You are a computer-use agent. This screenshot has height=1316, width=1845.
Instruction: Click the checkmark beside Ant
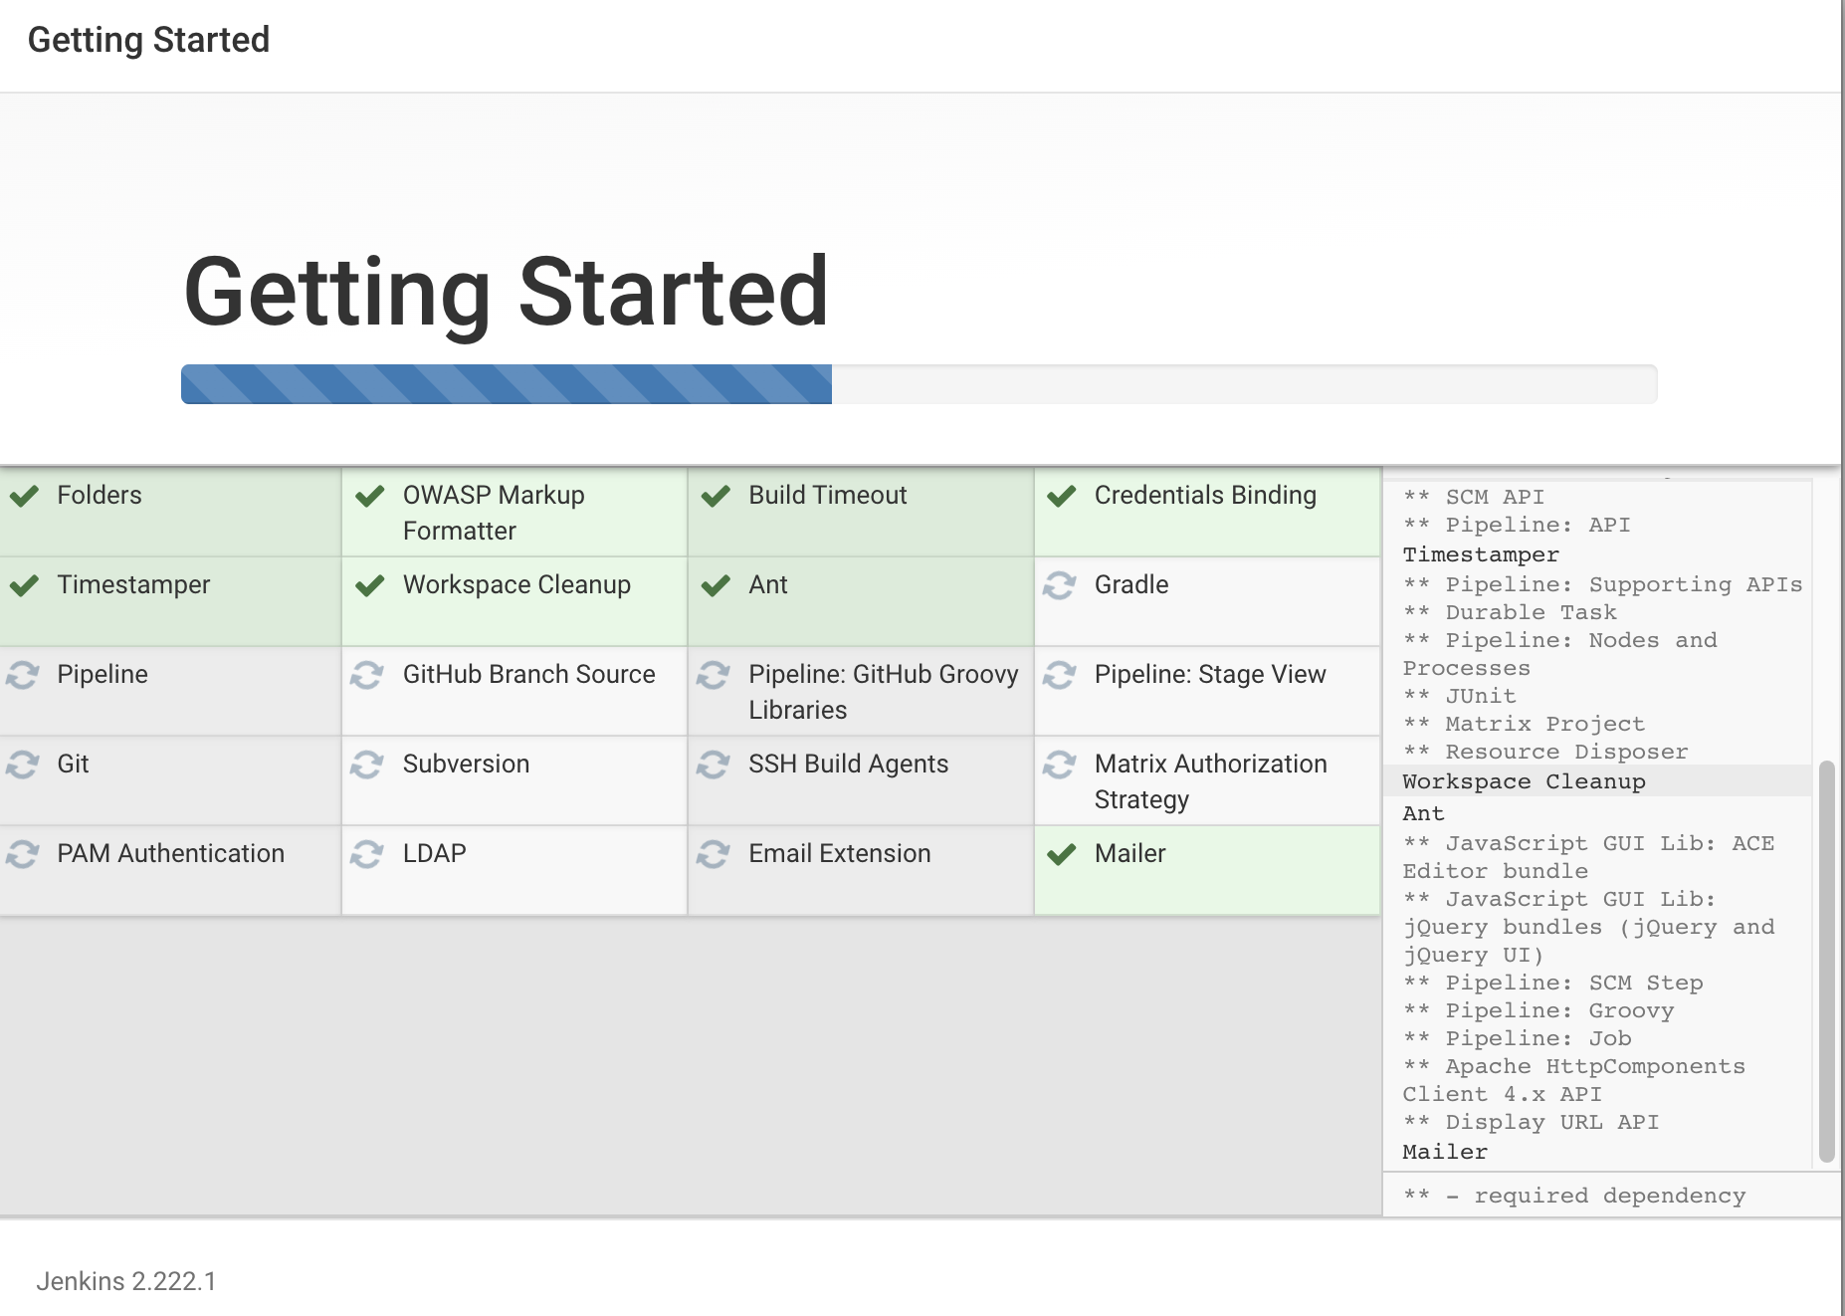tap(716, 585)
